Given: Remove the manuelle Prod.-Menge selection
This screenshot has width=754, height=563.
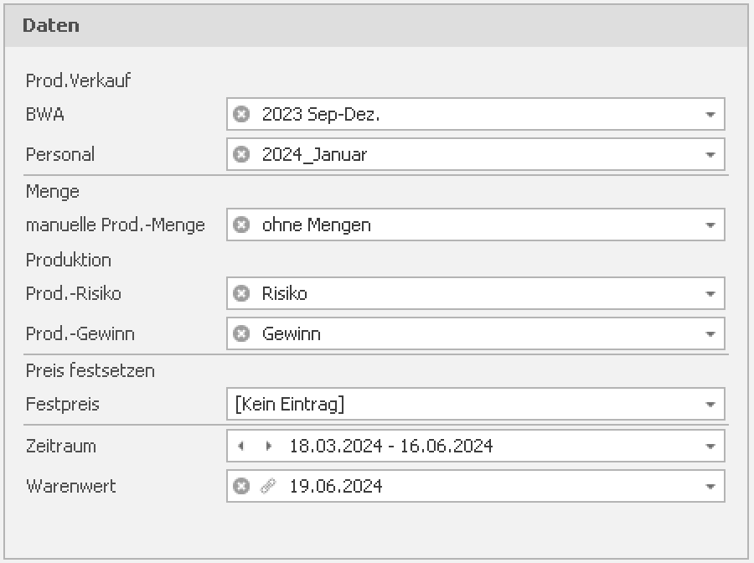Looking at the screenshot, I should (241, 225).
